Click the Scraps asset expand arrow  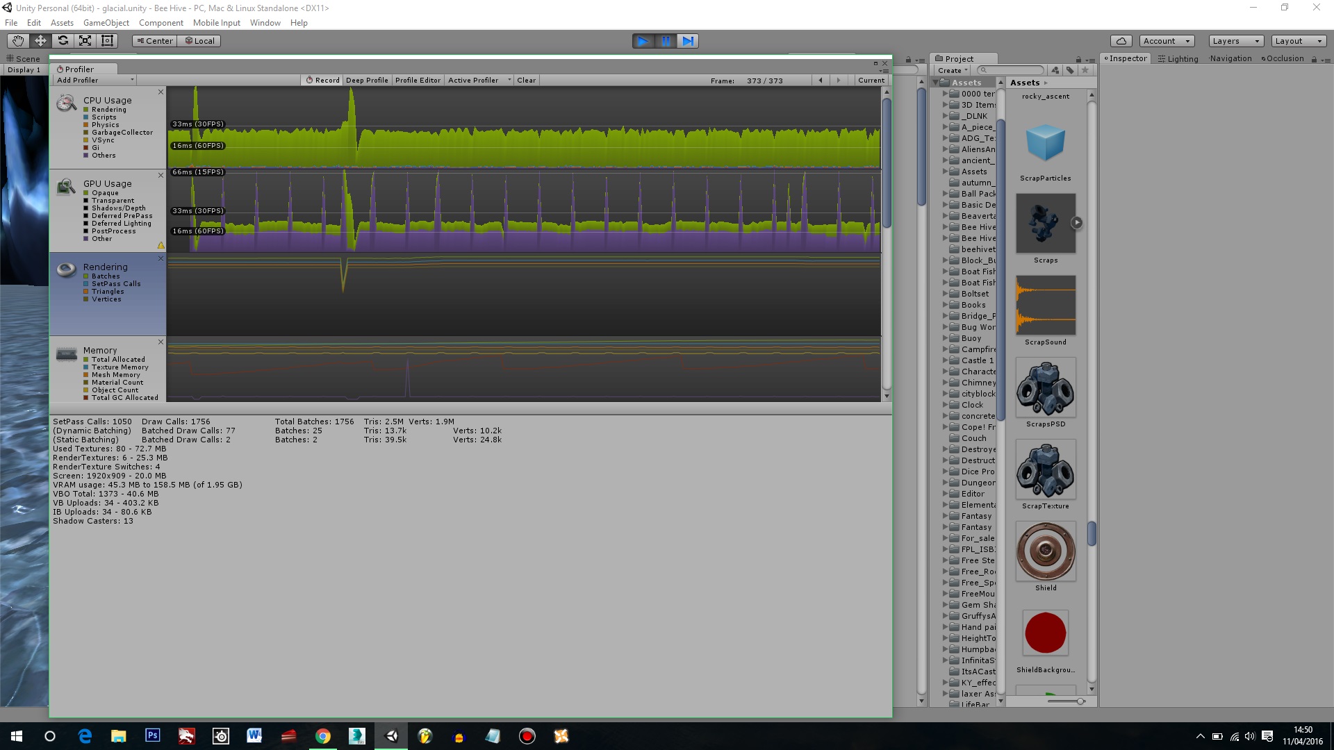tap(1076, 223)
